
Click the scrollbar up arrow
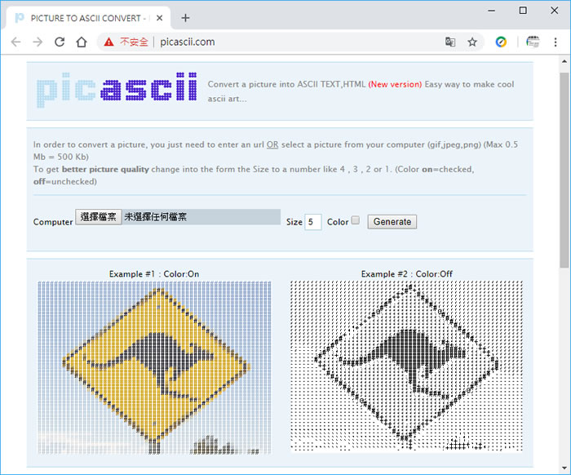pyautogui.click(x=564, y=61)
